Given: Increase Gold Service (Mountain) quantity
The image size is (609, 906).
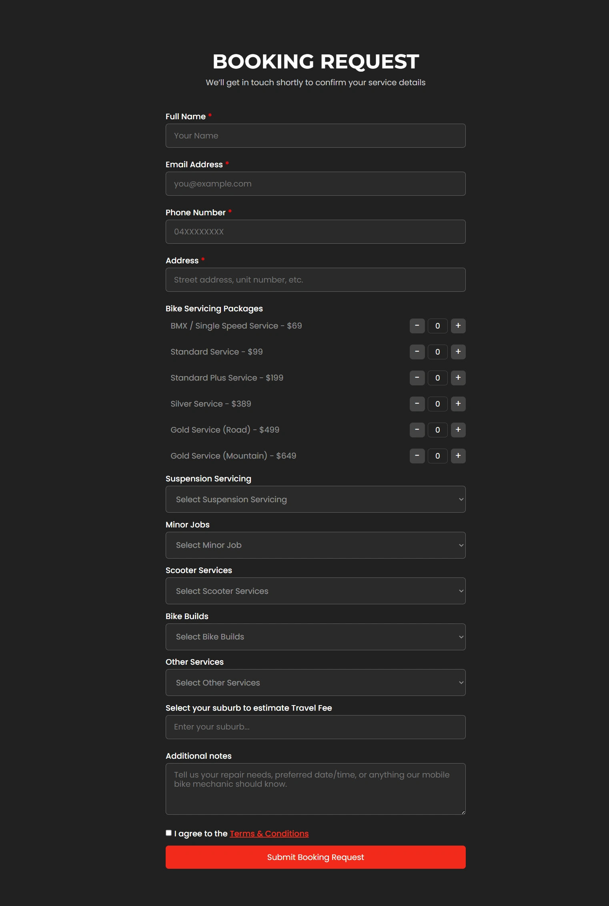Looking at the screenshot, I should coord(458,456).
